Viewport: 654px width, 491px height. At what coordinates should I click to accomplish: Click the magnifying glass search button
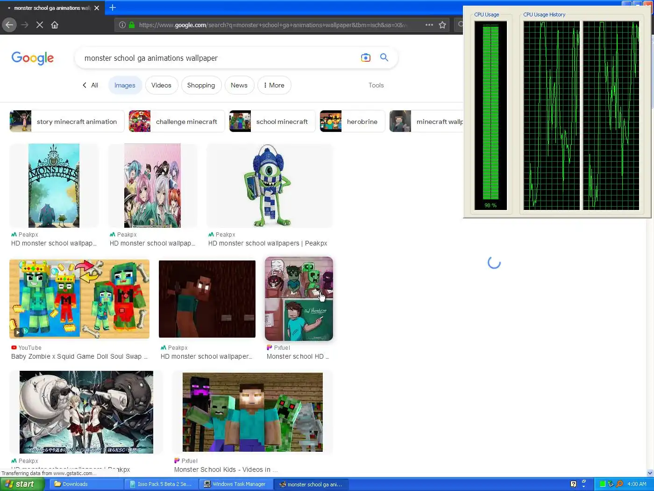click(x=384, y=58)
